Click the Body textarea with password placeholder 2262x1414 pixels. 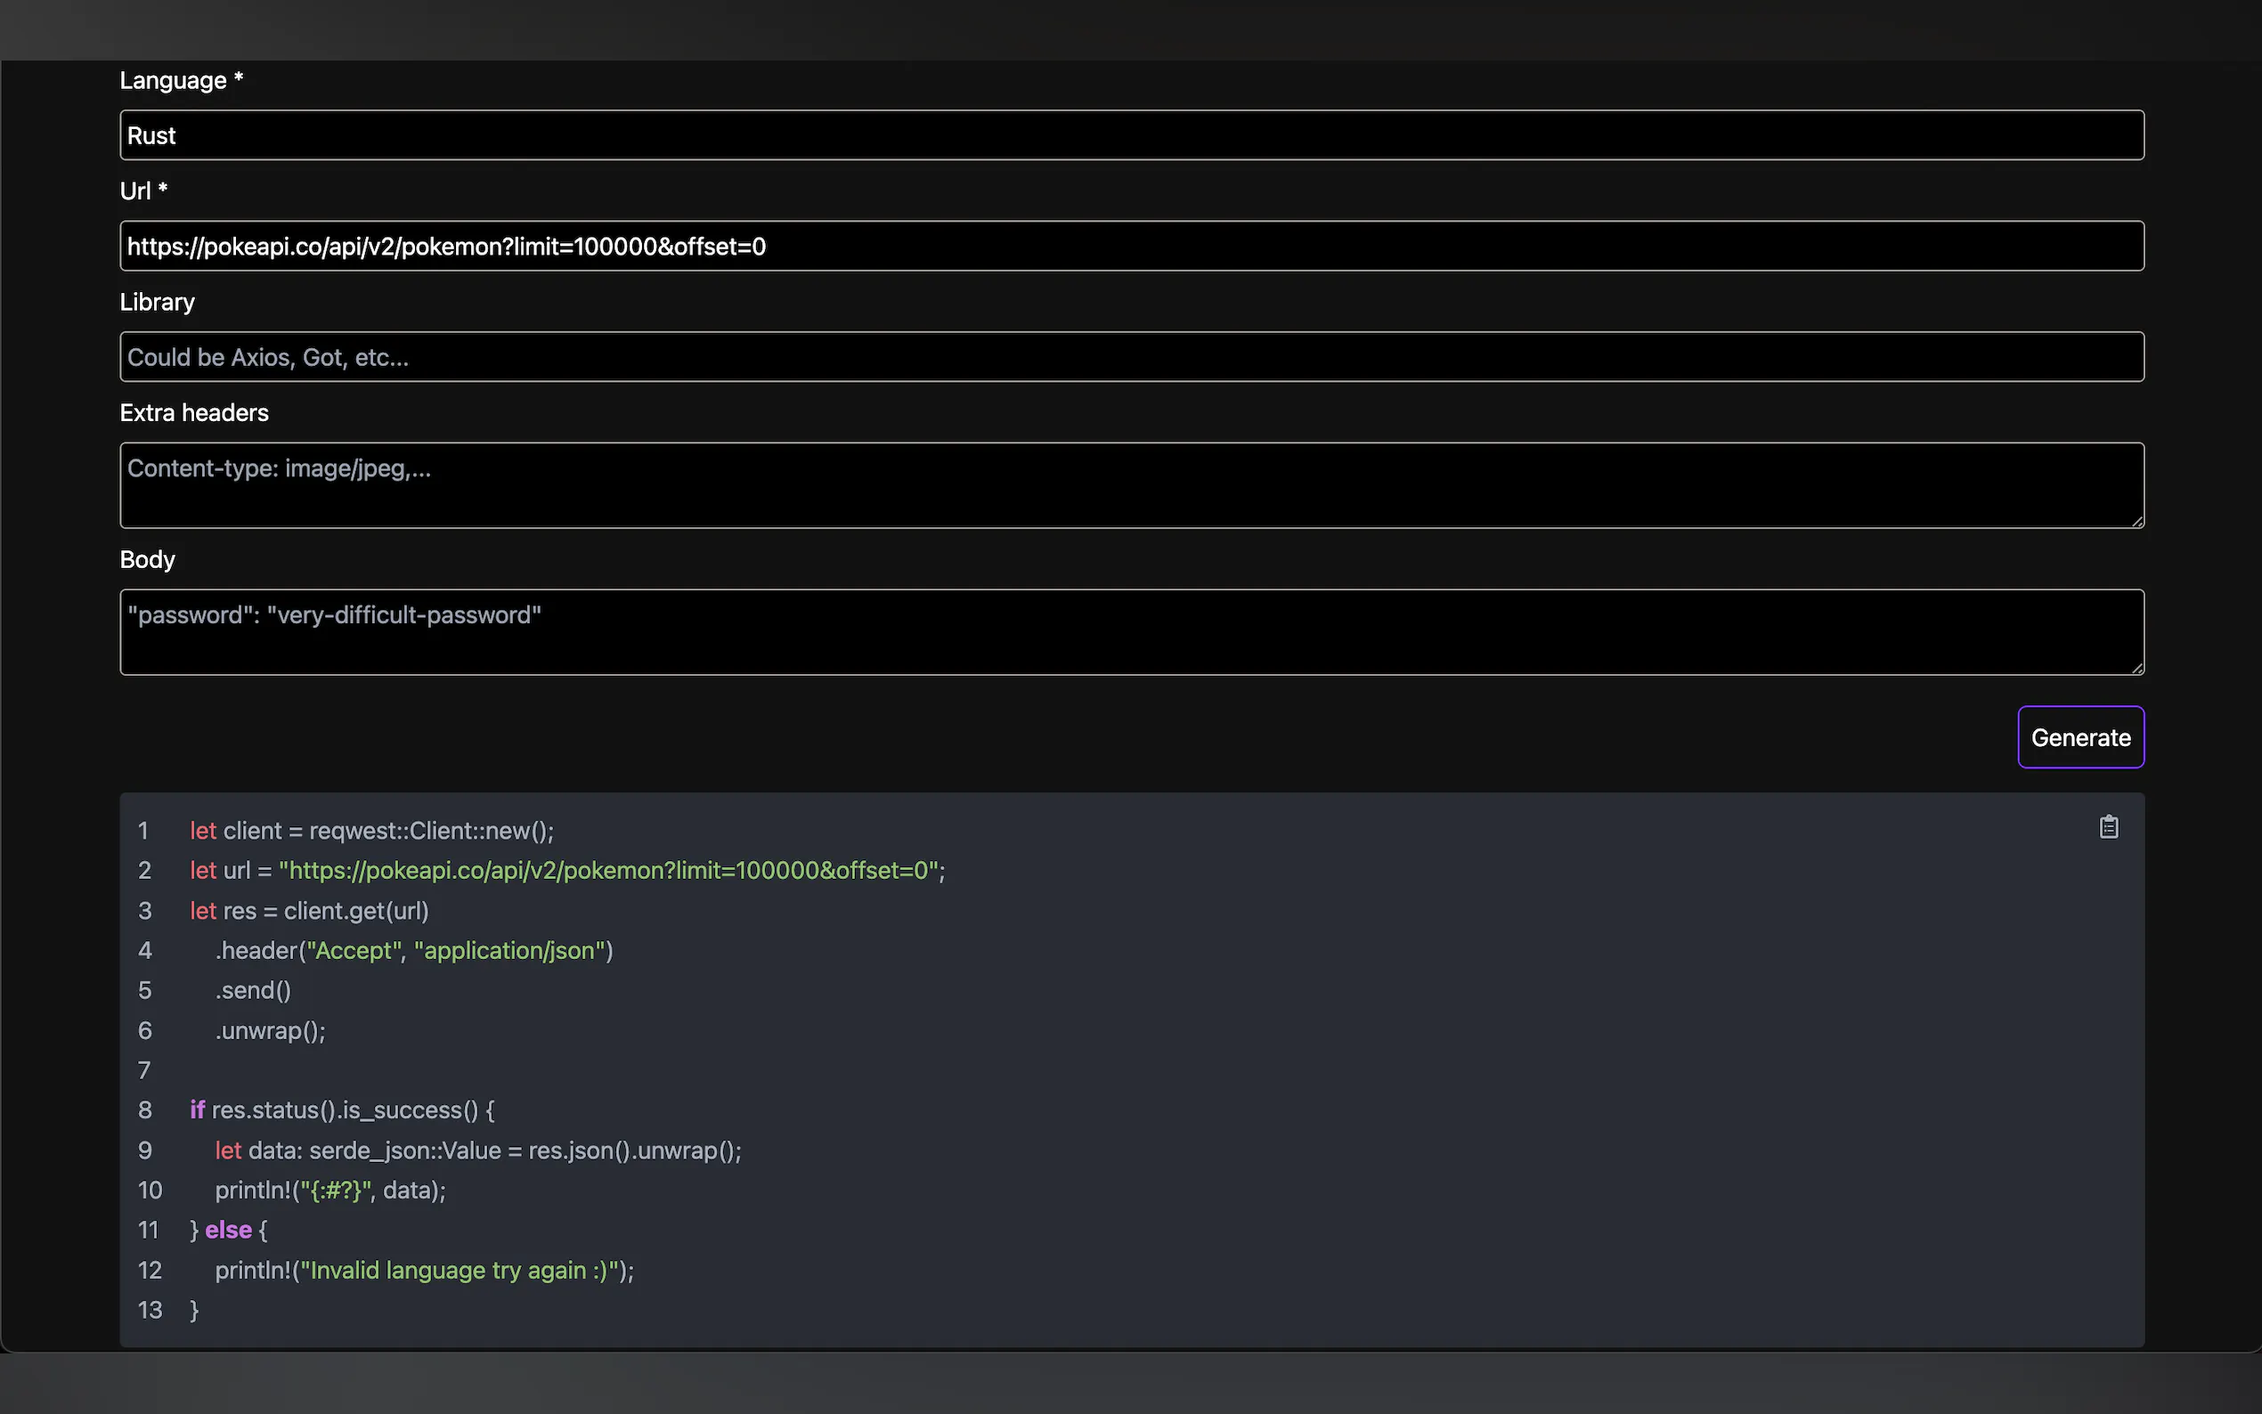[1130, 632]
